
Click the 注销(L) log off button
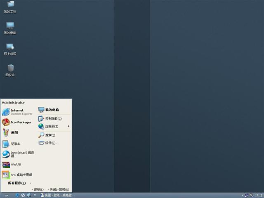[x=38, y=190]
